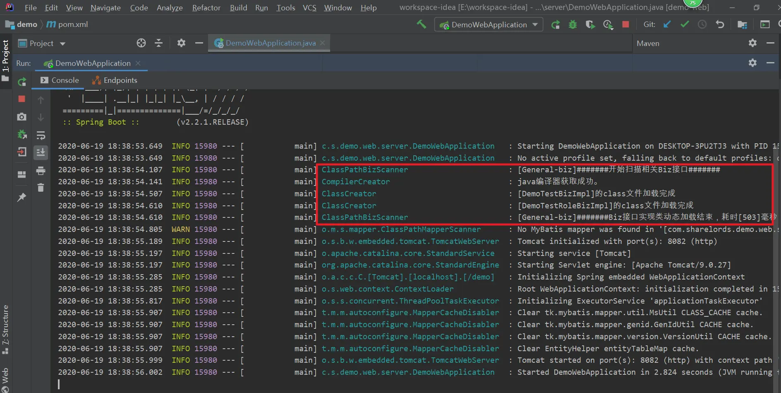This screenshot has width=781, height=393.
Task: Close the DemoWebApplication run tab
Action: pos(138,63)
